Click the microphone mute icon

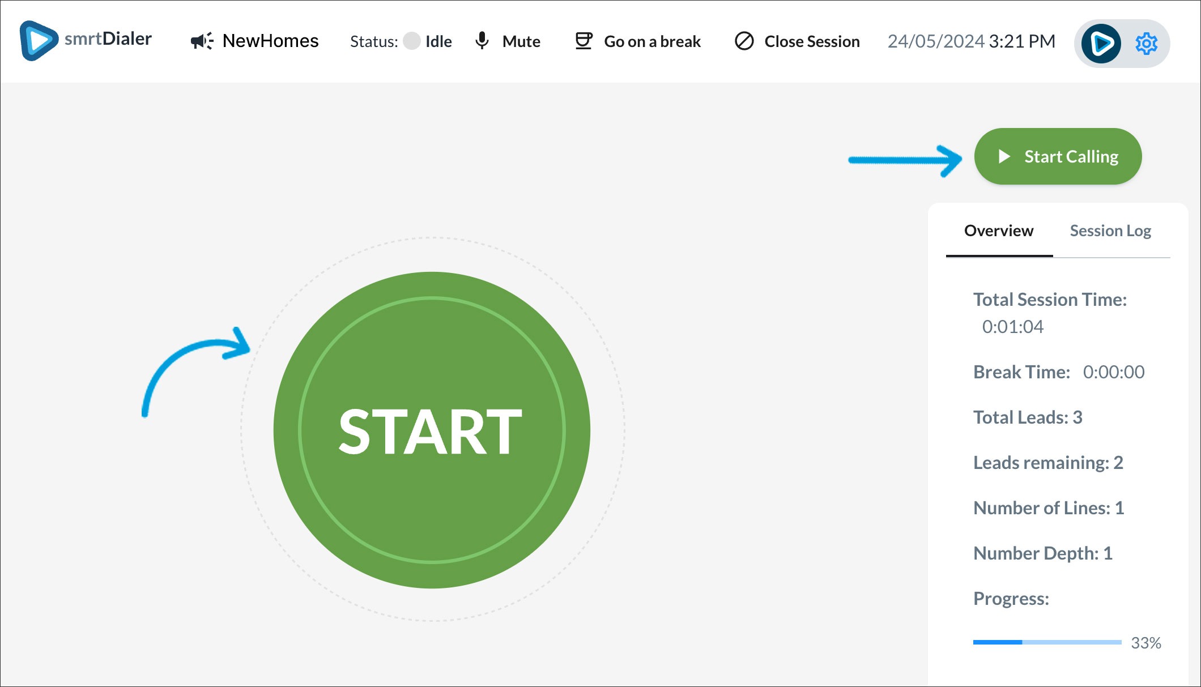click(x=482, y=41)
